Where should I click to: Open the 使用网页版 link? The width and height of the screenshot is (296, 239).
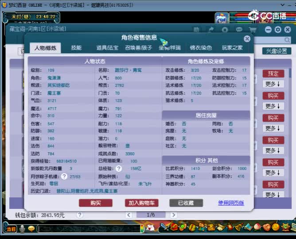pyautogui.click(x=231, y=203)
